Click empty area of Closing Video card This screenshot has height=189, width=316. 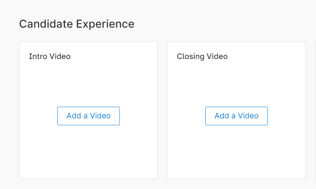coord(236,82)
